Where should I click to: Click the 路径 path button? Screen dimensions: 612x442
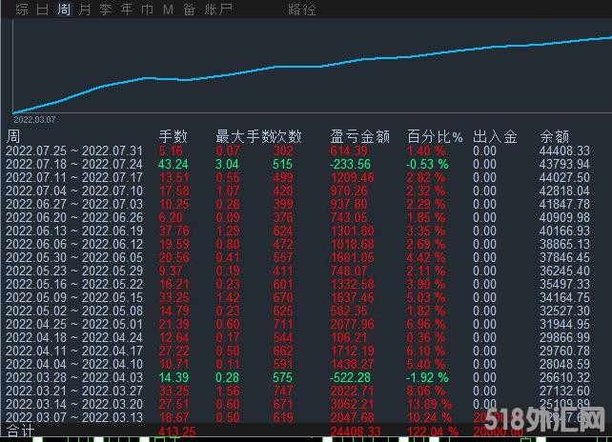pos(301,10)
